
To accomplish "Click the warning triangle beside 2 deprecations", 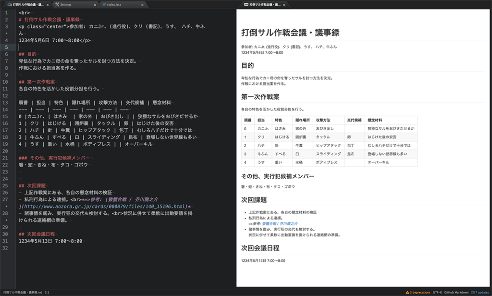I will coord(407,292).
